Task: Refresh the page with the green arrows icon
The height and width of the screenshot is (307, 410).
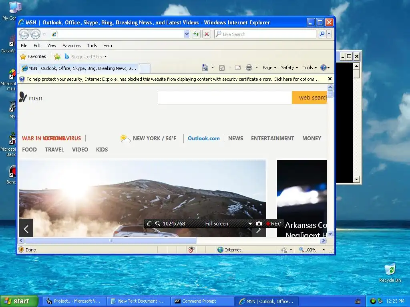Action: 196,34
